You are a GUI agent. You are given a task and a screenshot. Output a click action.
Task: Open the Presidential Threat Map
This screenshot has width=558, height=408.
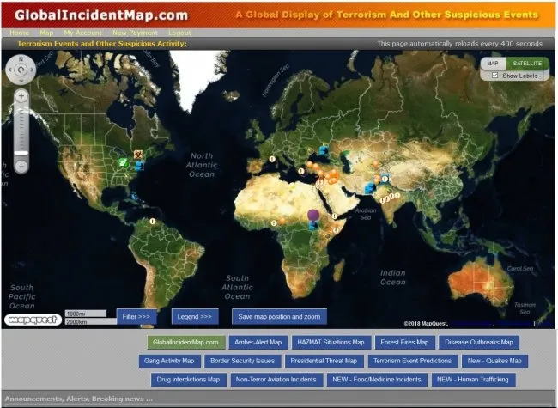[x=324, y=361]
